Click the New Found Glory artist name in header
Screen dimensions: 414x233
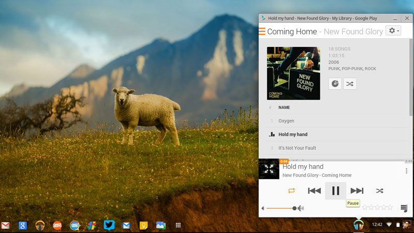point(353,32)
